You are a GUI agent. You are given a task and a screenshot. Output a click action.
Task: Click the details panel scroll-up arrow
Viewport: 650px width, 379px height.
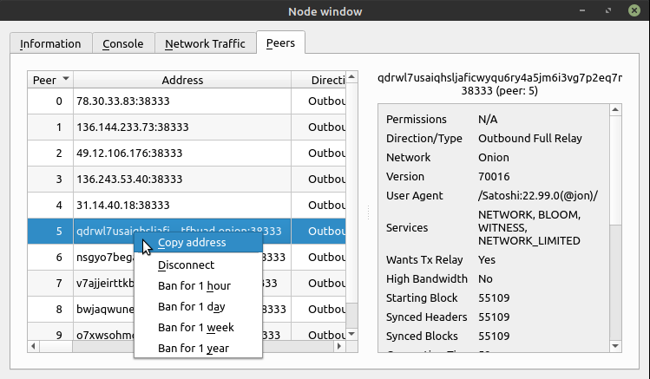click(615, 110)
